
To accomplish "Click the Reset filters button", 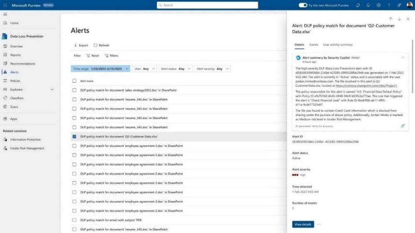I will pos(93,56).
